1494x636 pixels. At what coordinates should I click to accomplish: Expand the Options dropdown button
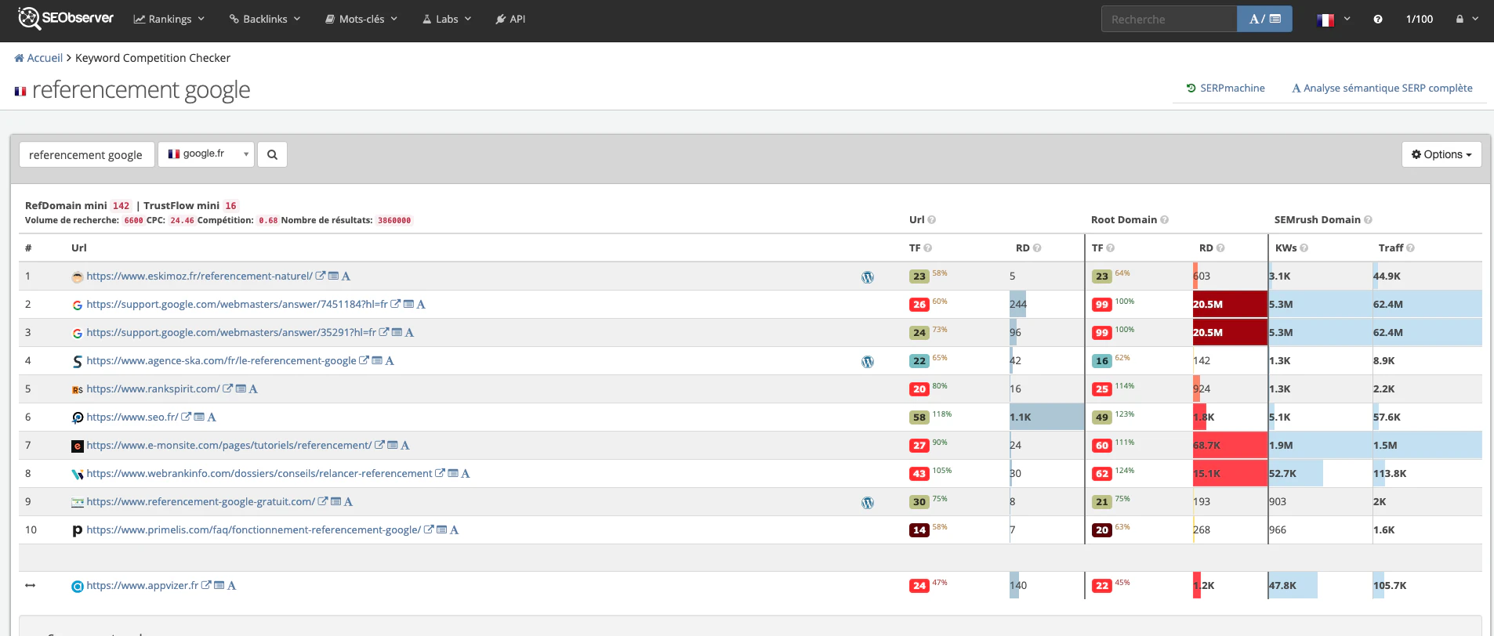pyautogui.click(x=1441, y=154)
